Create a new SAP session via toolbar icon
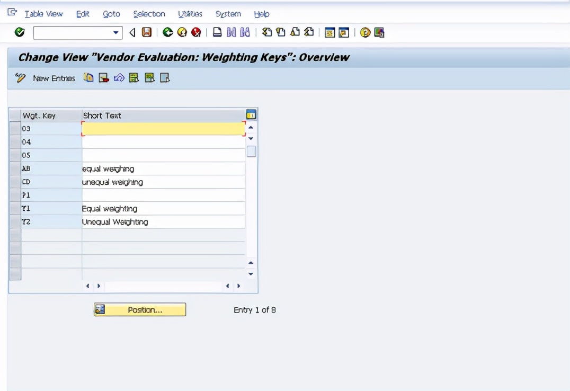 (329, 32)
